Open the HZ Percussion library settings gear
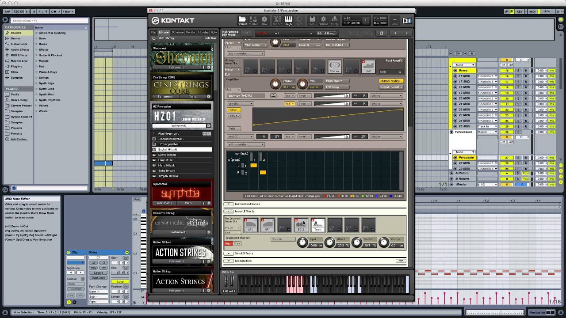The image size is (566, 318). click(209, 125)
